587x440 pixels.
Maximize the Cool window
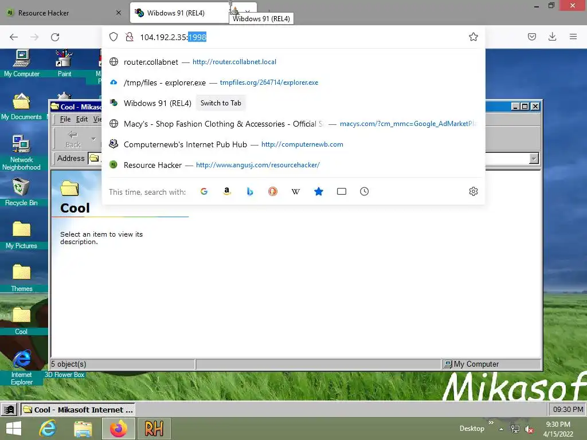525,106
